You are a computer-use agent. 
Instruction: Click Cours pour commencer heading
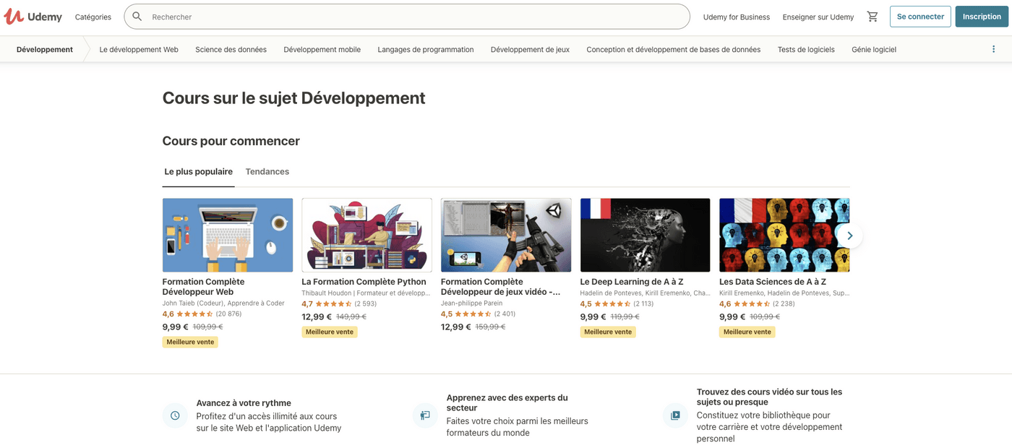click(231, 141)
